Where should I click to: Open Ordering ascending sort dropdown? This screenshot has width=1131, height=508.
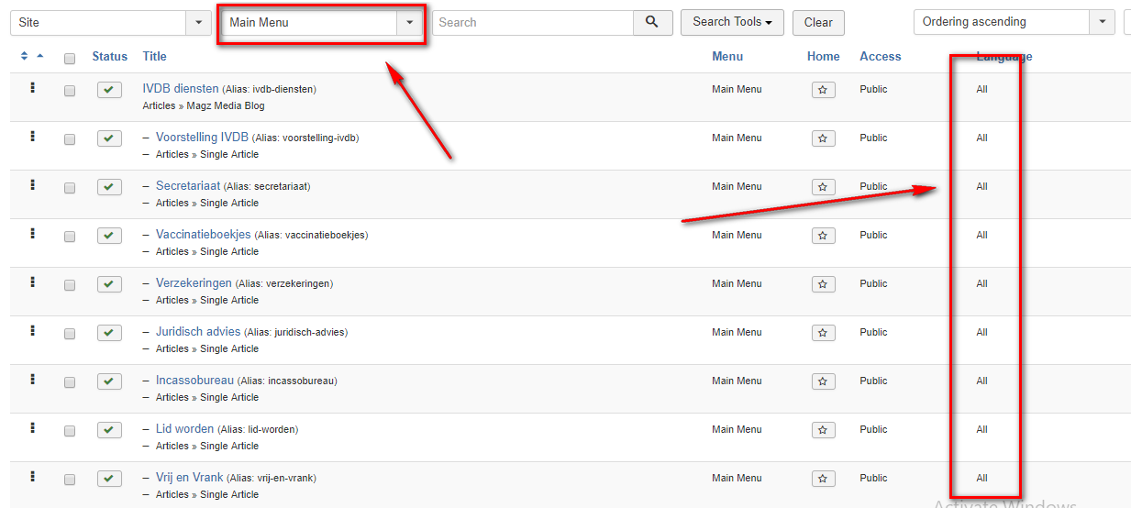[x=1014, y=23]
